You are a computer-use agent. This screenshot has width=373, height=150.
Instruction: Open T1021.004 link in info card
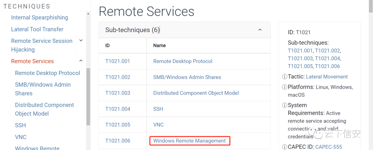click(327, 58)
